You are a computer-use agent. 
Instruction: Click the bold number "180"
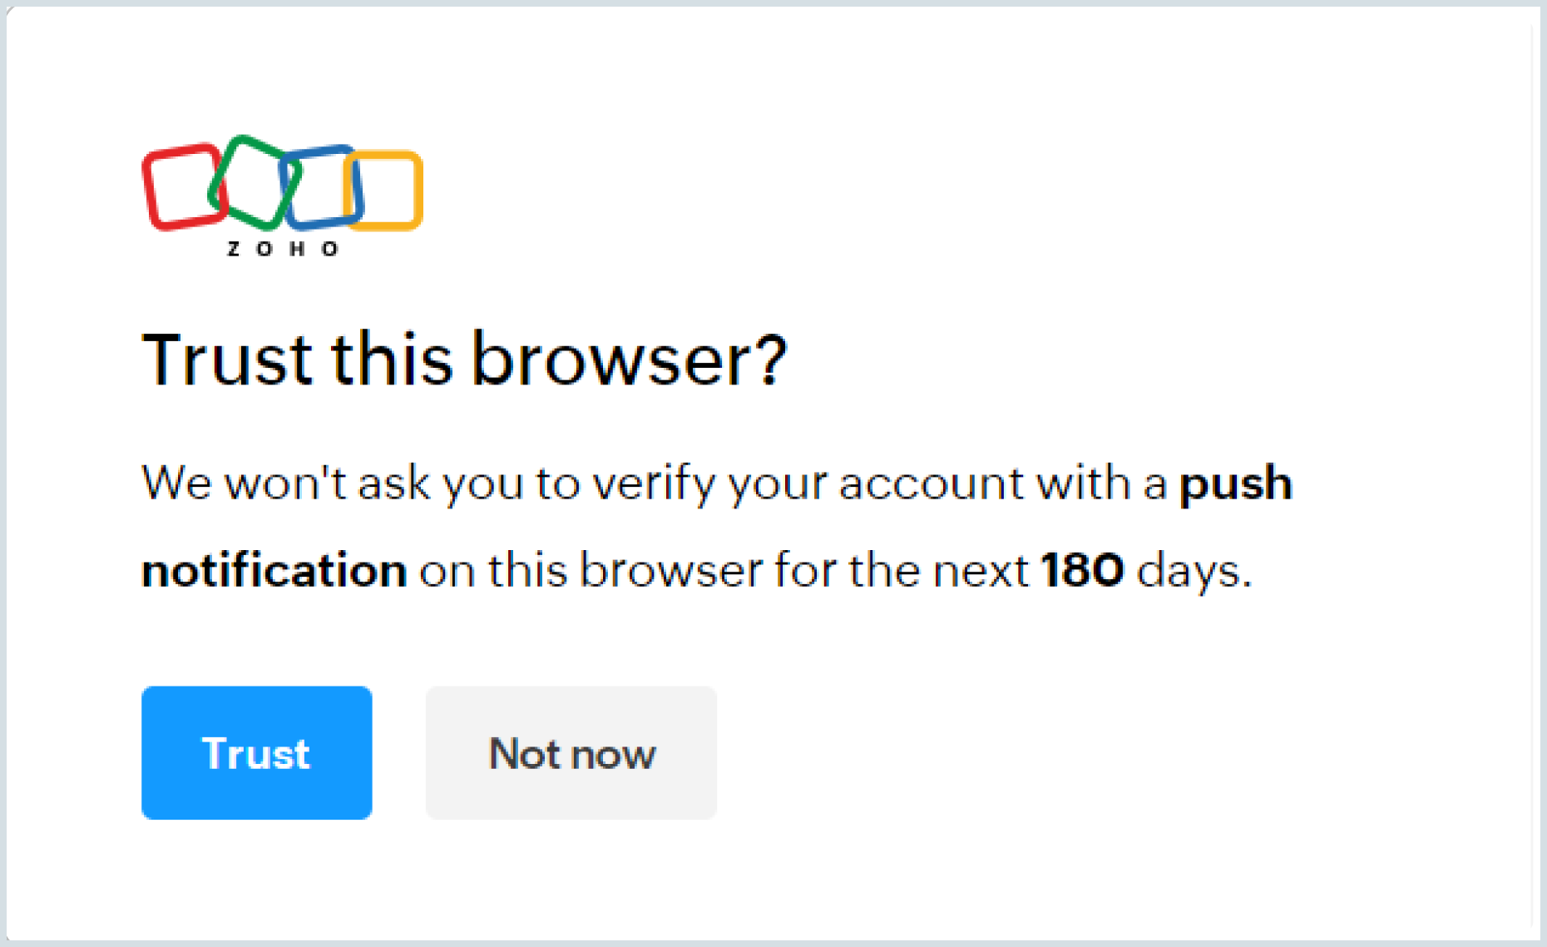[x=1083, y=571]
